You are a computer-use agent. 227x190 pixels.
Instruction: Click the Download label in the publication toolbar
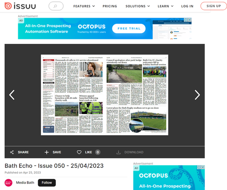click(x=134, y=152)
